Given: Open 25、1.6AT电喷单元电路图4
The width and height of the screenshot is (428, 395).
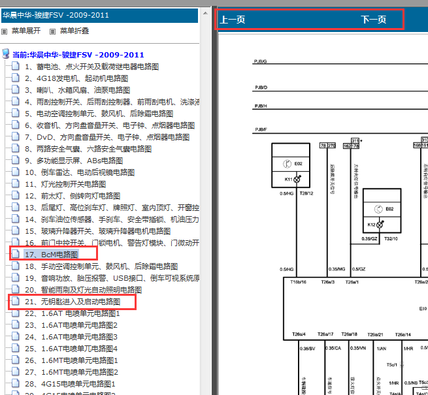Looking at the screenshot, I should (x=71, y=349).
